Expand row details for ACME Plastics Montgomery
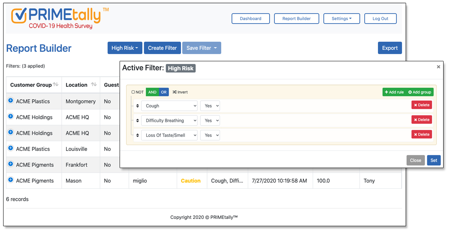Image resolution: width=469 pixels, height=234 pixels. 11,101
